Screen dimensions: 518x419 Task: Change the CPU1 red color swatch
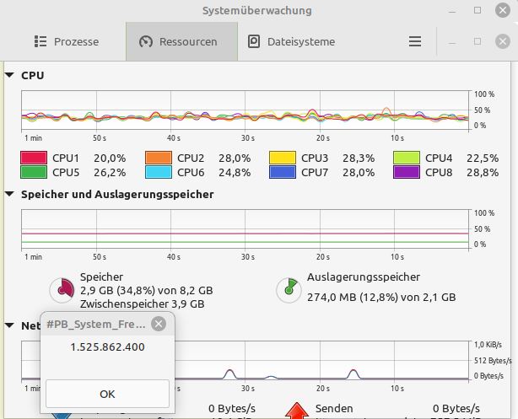click(x=33, y=158)
